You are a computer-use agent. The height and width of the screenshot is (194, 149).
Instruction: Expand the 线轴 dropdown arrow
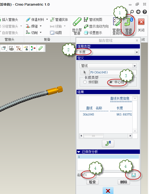click(65, 26)
